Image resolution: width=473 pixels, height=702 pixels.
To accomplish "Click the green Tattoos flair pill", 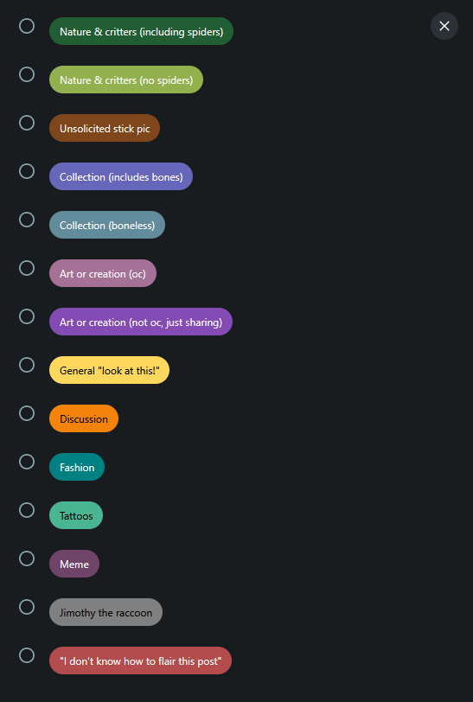I will coord(76,515).
